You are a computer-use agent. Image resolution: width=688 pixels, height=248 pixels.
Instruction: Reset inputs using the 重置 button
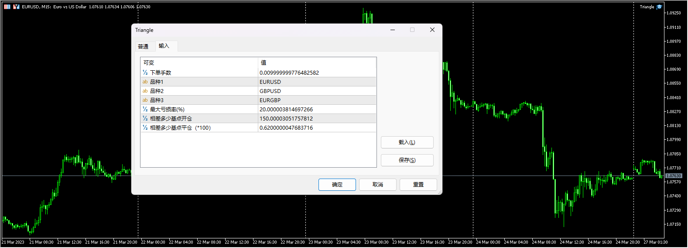pyautogui.click(x=418, y=185)
